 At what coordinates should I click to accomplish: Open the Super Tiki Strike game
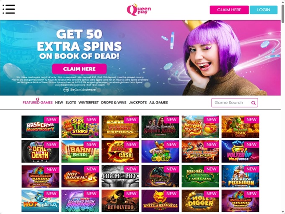(80, 126)
